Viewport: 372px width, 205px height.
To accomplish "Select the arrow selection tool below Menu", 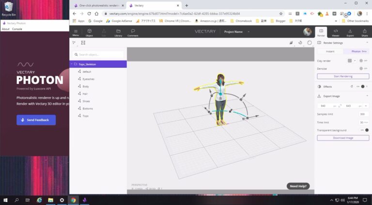I will tap(74, 43).
